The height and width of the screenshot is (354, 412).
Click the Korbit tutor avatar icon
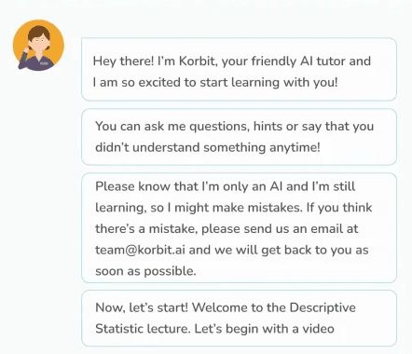pos(38,46)
